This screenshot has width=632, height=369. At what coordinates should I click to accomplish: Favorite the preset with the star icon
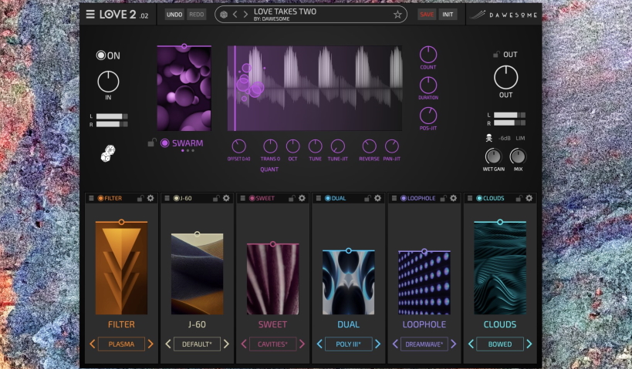click(397, 15)
